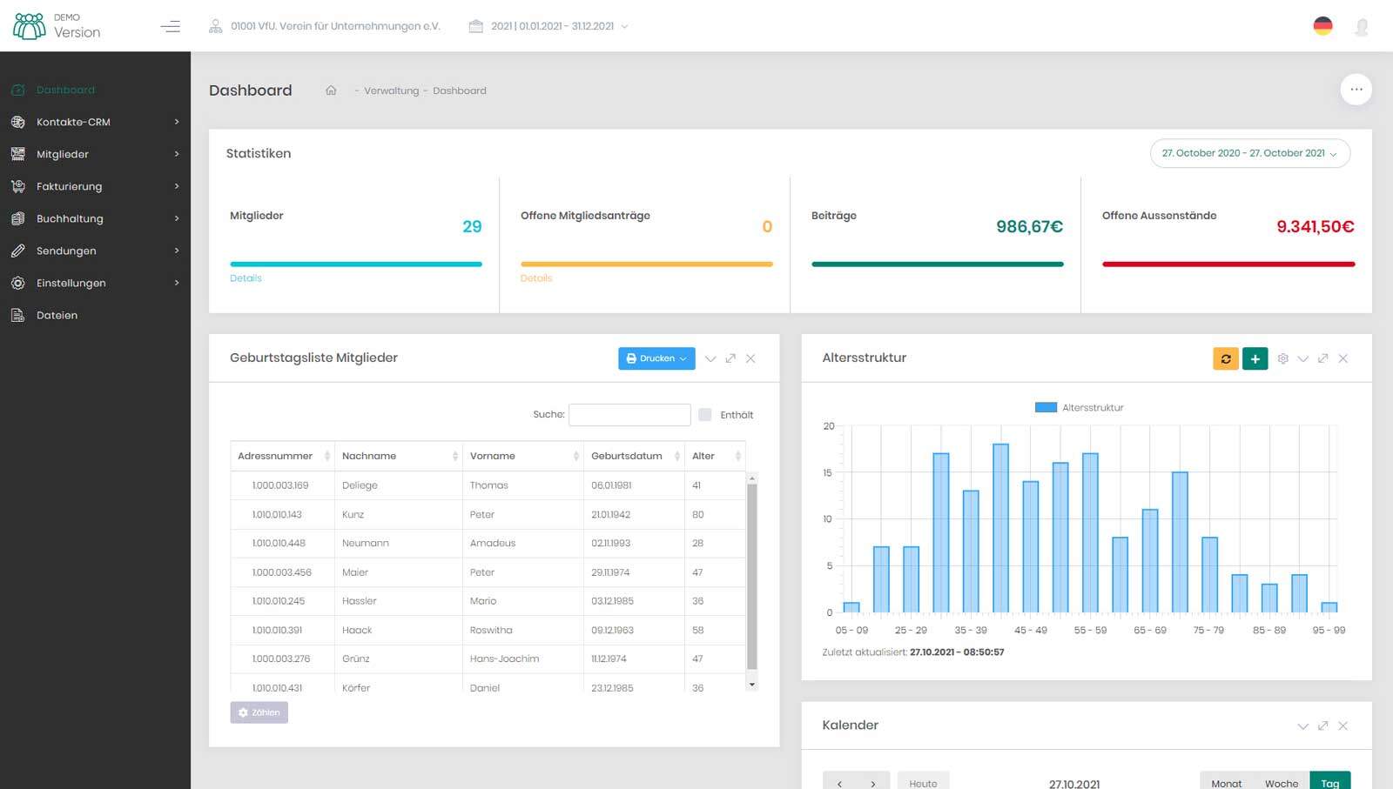Maximize the Altersstruktur panel
Viewport: 1393px width, 789px height.
(x=1322, y=358)
